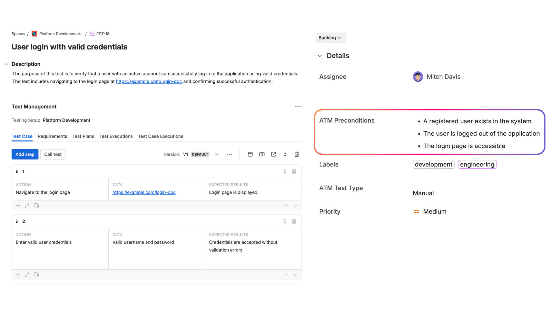Switch to column layout view icon
This screenshot has height=310, width=552.
click(262, 154)
